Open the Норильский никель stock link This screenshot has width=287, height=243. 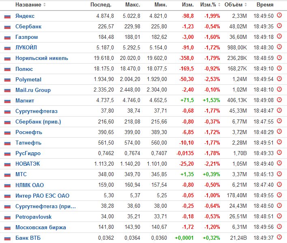tap(42, 58)
